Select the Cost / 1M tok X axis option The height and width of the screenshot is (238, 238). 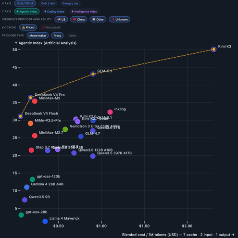25,3
